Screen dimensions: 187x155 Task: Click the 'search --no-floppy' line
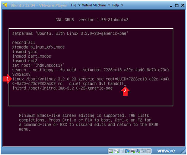tap(91, 70)
